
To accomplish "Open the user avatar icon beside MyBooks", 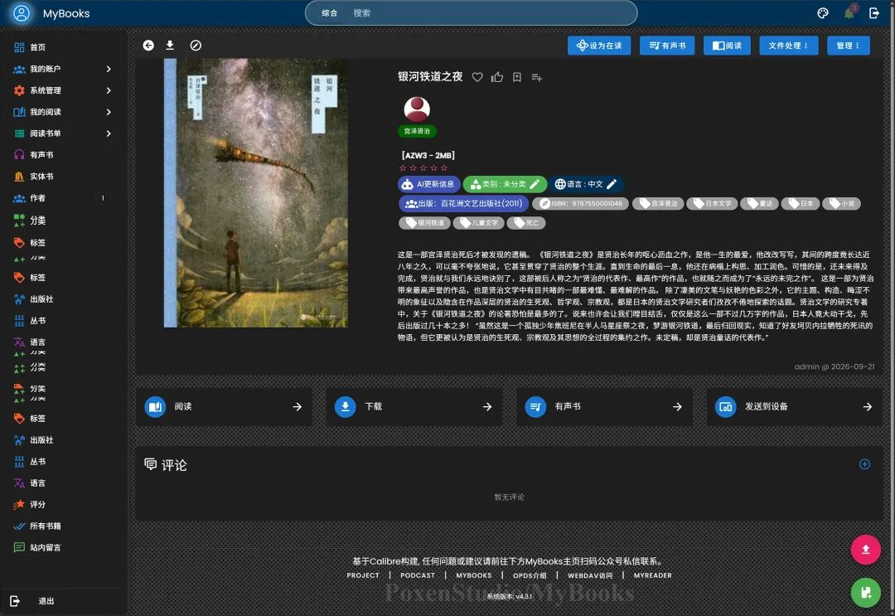I will 21,13.
